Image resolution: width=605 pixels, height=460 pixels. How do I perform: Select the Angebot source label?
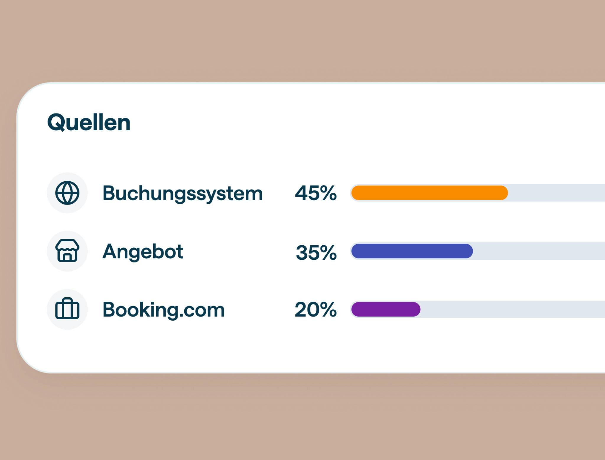click(143, 252)
